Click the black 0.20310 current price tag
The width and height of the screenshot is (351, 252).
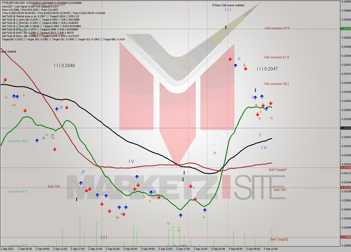(345, 128)
